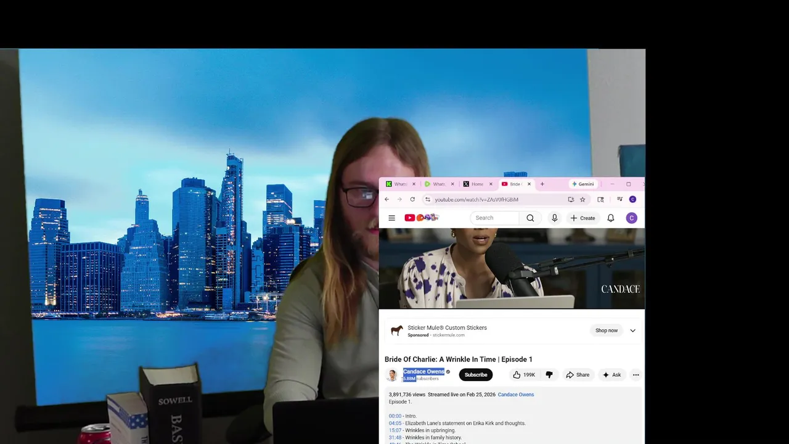Image resolution: width=789 pixels, height=444 pixels.
Task: Close the second Whats tab
Action: pos(452,184)
